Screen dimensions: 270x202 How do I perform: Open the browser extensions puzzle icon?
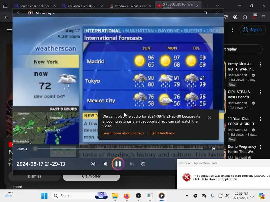pos(245,17)
